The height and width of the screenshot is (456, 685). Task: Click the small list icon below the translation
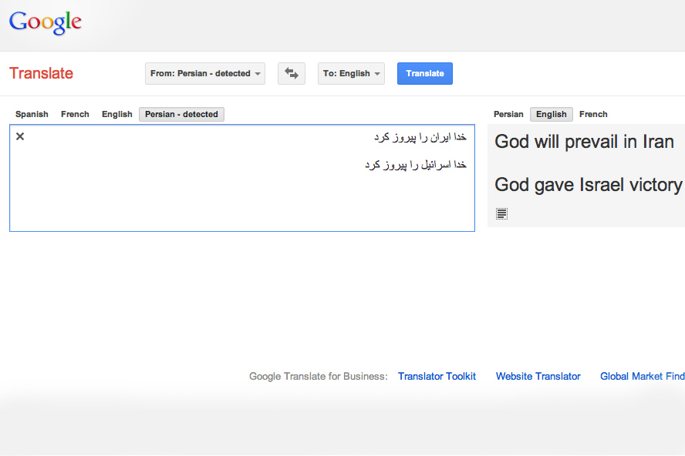[x=501, y=213]
